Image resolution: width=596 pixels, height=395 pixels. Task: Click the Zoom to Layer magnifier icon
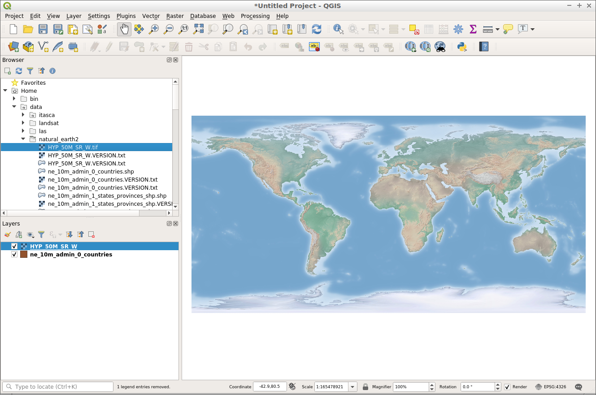[228, 29]
